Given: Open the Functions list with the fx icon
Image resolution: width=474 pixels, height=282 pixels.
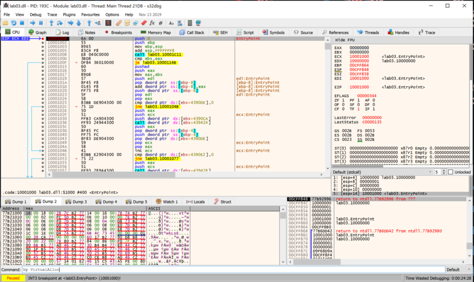Looking at the screenshot, I should click(x=152, y=23).
